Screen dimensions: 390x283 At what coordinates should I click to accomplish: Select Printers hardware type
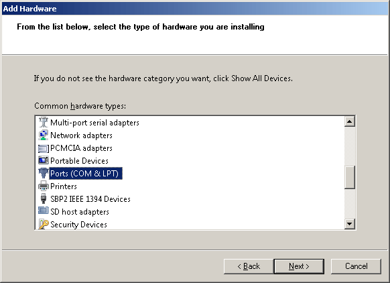64,186
